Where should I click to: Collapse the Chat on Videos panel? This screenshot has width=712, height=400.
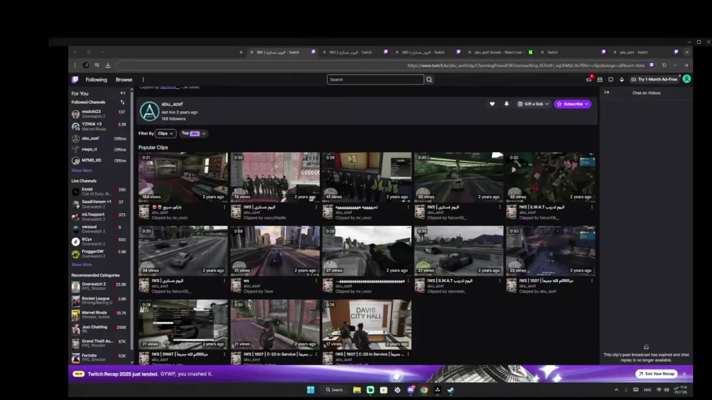click(607, 92)
